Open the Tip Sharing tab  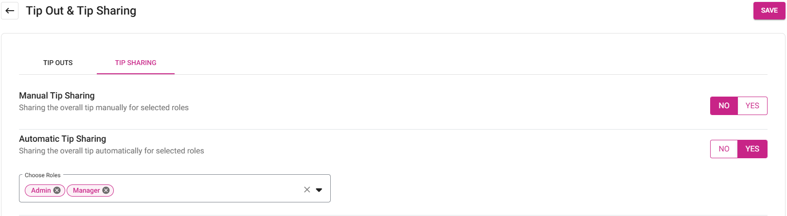[x=136, y=63]
